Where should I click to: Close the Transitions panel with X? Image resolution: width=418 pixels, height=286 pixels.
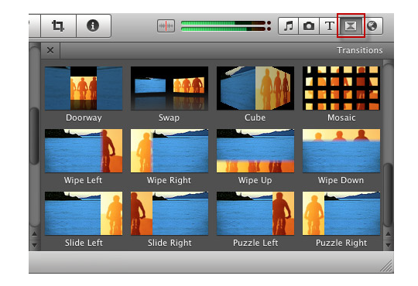[x=50, y=50]
